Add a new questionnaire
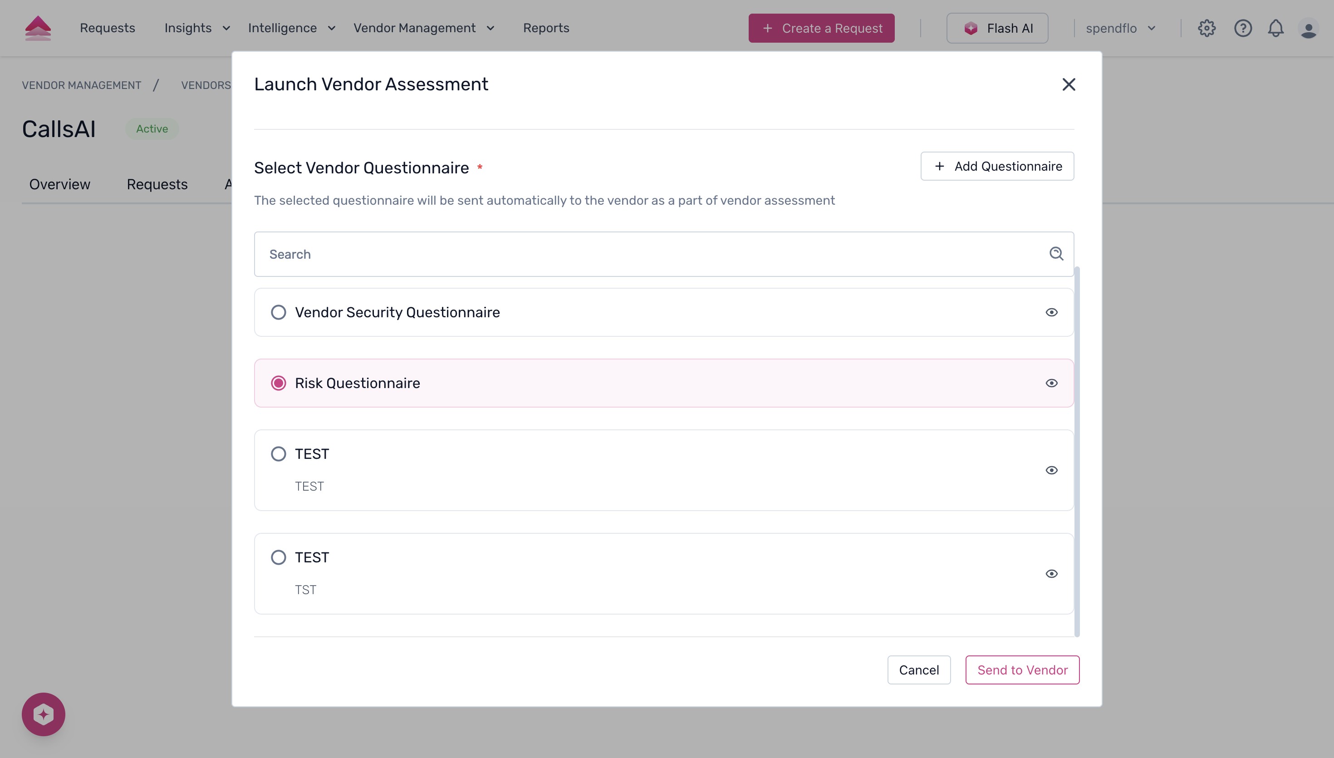Screen dimensions: 1334x758 [997, 166]
